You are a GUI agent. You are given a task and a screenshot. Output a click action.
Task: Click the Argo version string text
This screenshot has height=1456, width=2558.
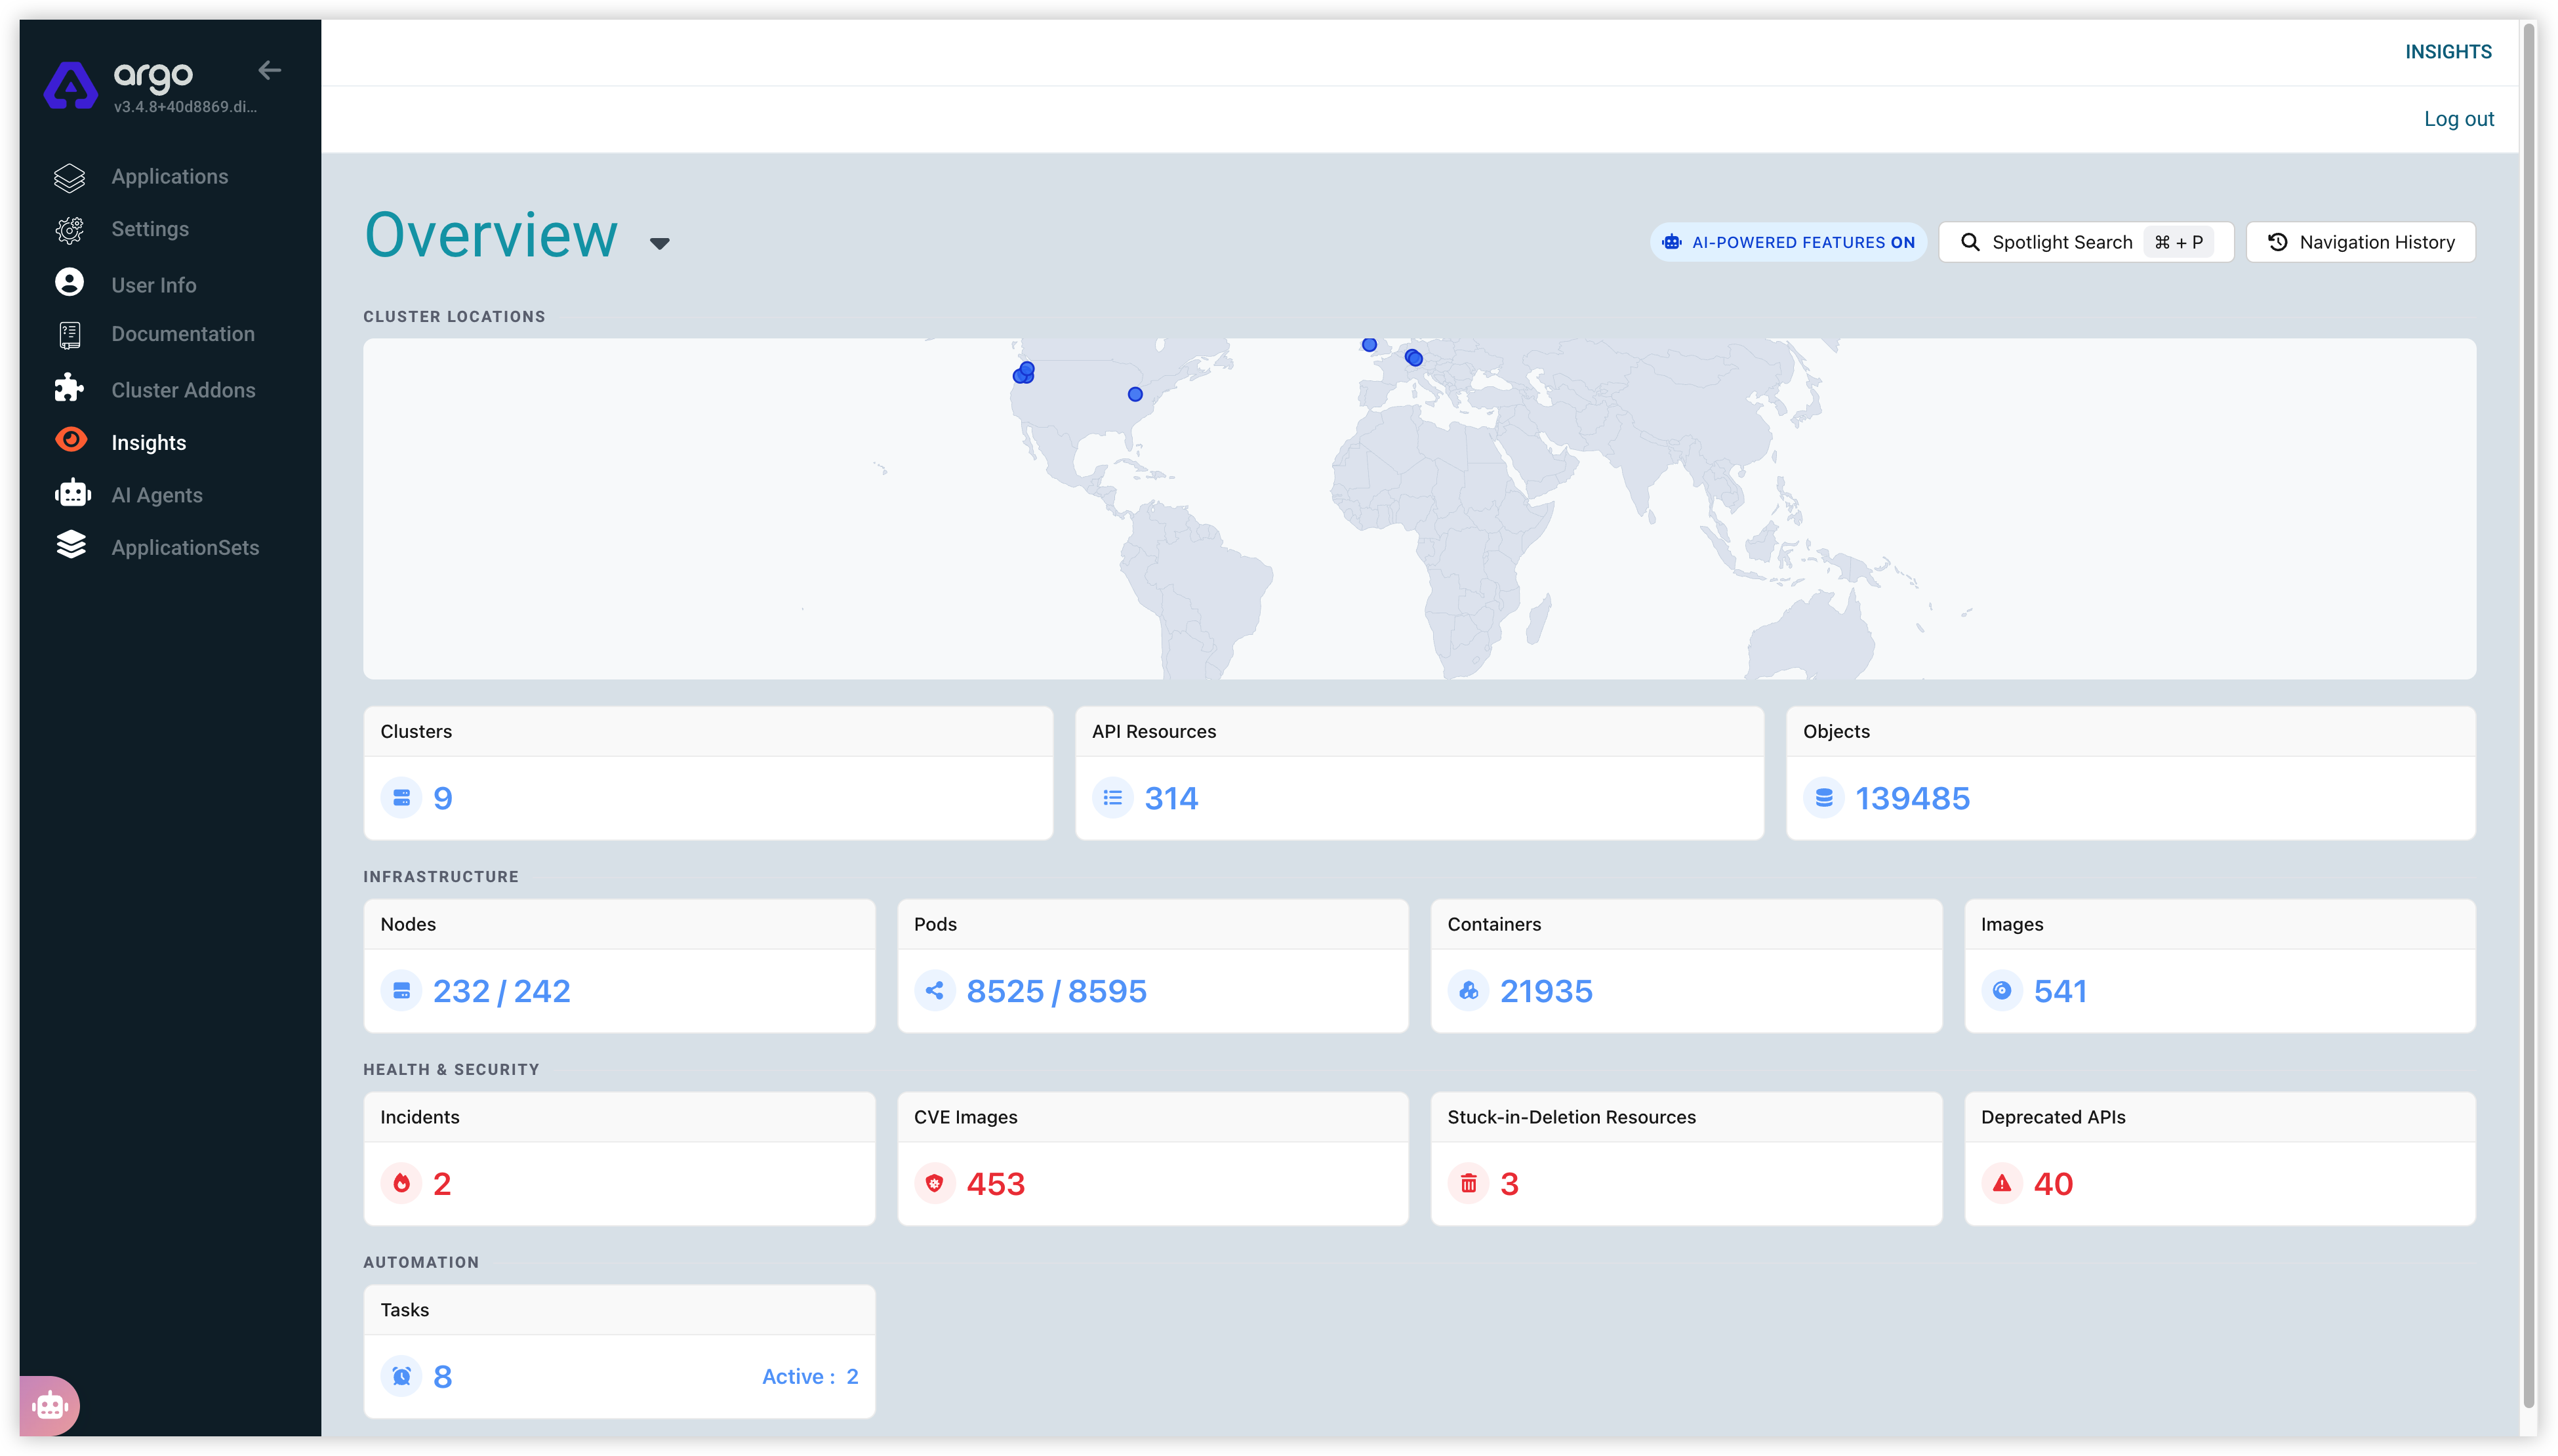(x=185, y=107)
